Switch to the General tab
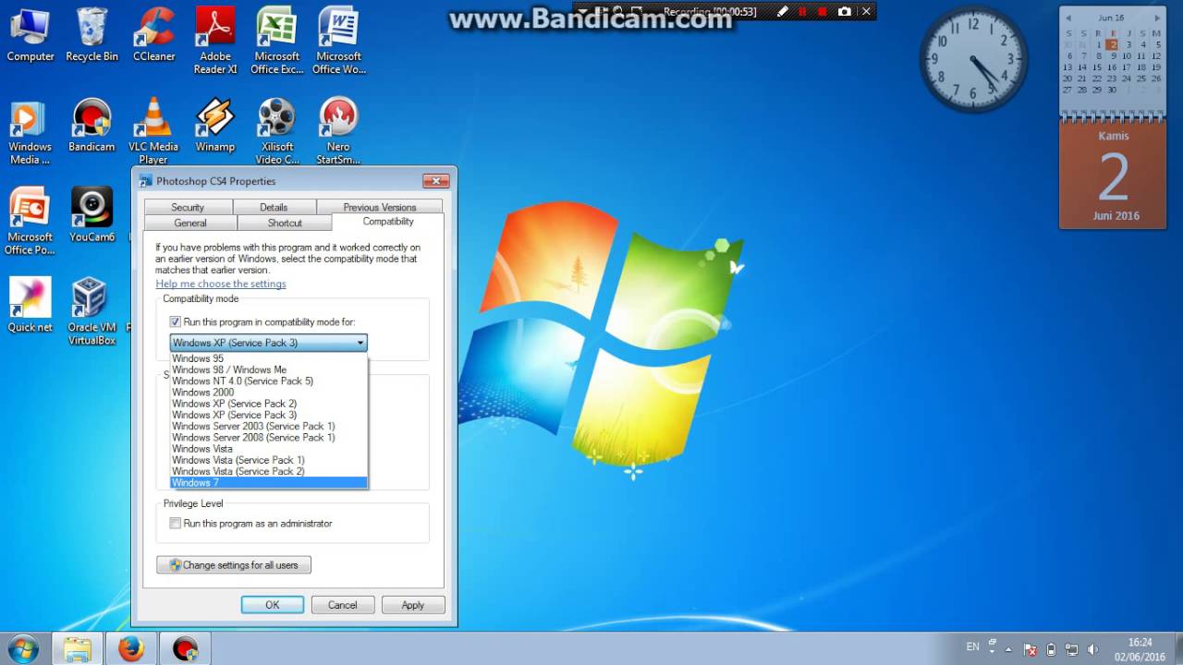 click(x=190, y=223)
